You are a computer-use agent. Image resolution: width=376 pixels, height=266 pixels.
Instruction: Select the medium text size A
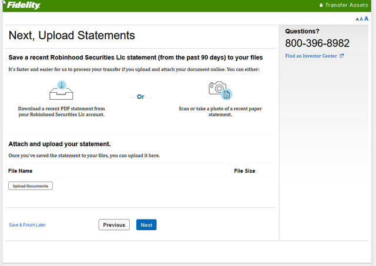[361, 19]
